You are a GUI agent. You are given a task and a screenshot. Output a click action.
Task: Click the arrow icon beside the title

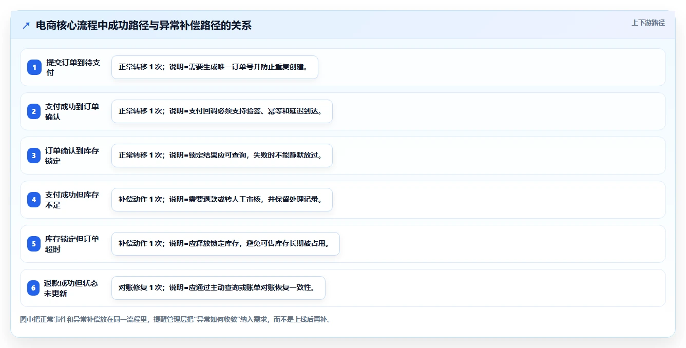tap(26, 25)
